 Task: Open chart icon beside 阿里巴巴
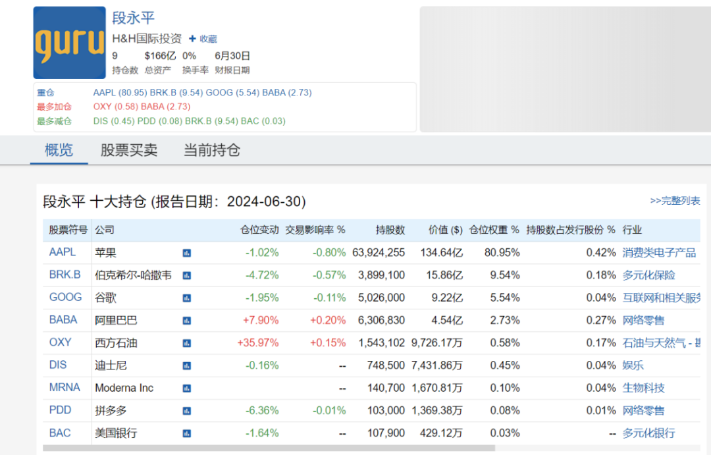click(x=187, y=321)
